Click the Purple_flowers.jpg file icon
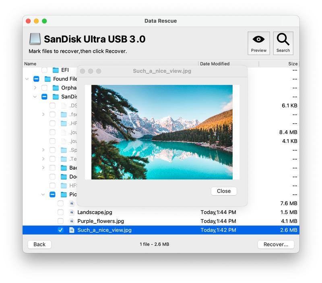The width and height of the screenshot is (322, 283). (71, 221)
